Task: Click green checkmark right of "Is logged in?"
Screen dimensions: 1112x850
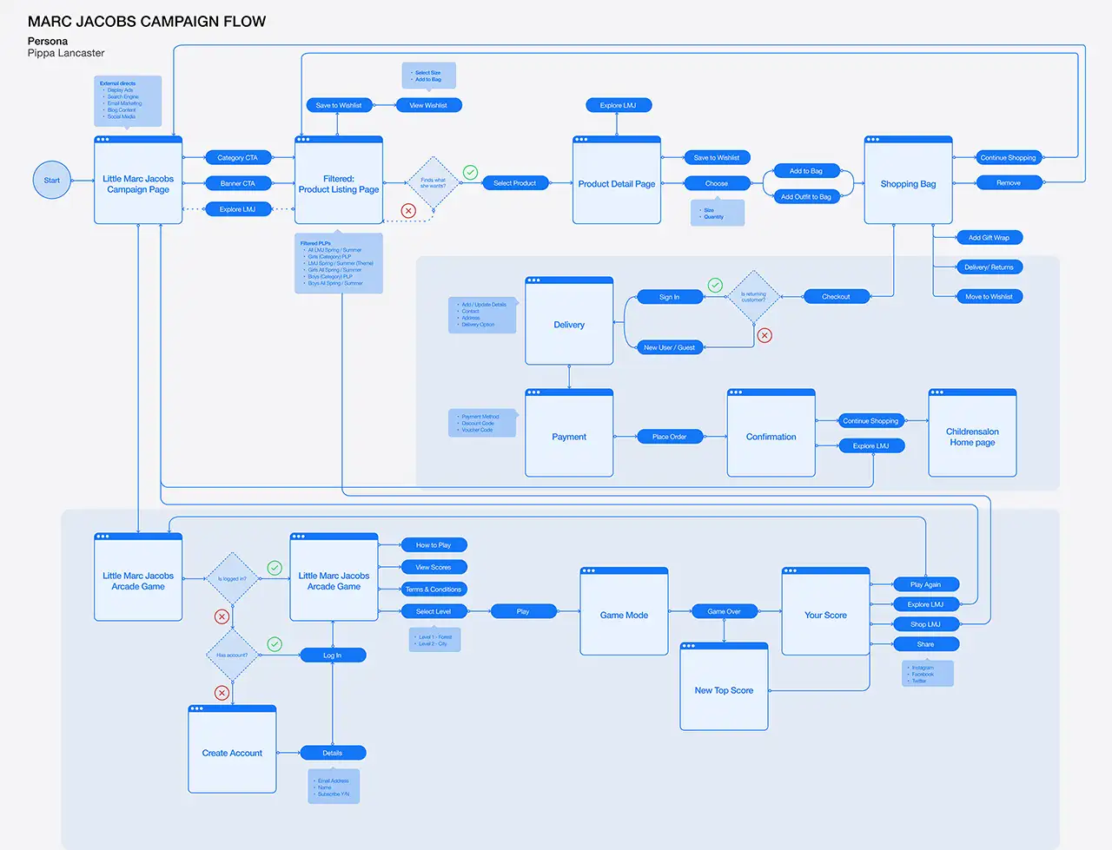Action: pyautogui.click(x=275, y=568)
